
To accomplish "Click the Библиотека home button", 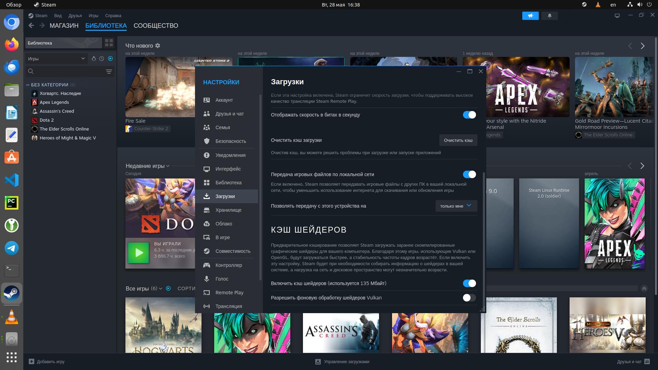I will click(x=64, y=43).
